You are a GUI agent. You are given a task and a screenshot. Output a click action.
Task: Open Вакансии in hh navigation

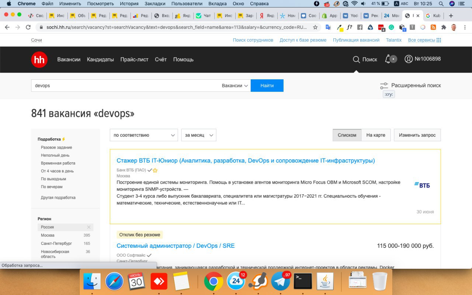(69, 59)
